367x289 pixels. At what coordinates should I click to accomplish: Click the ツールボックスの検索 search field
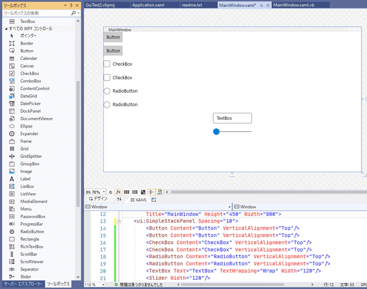pyautogui.click(x=37, y=13)
